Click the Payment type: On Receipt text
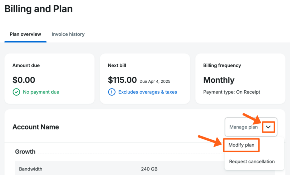The width and height of the screenshot is (290, 175). (232, 92)
